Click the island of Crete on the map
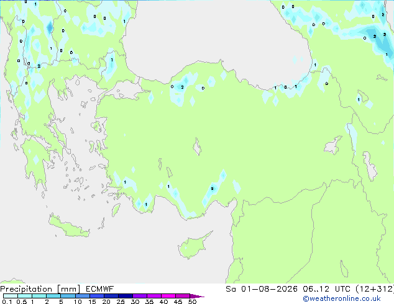 point(69,226)
